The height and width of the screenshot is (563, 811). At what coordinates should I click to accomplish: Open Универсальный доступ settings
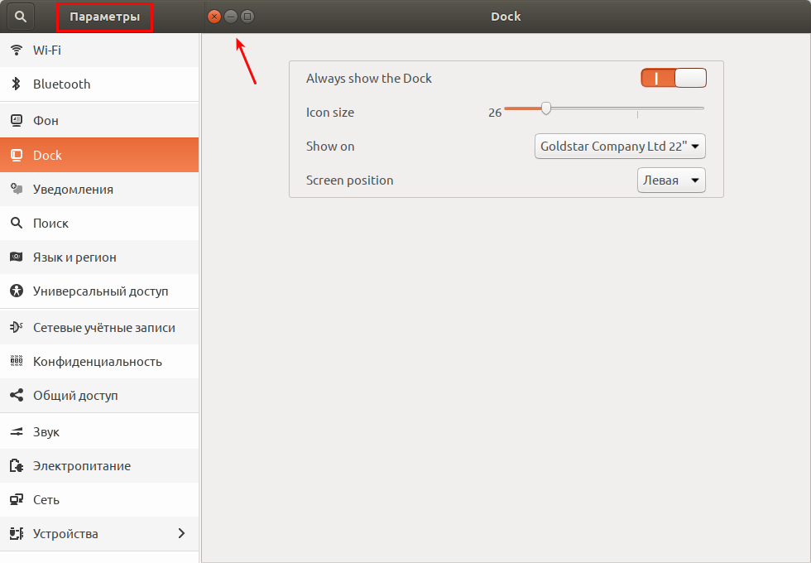click(99, 291)
